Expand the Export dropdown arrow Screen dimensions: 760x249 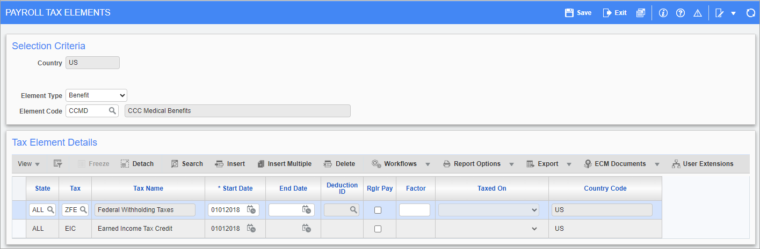pos(569,164)
